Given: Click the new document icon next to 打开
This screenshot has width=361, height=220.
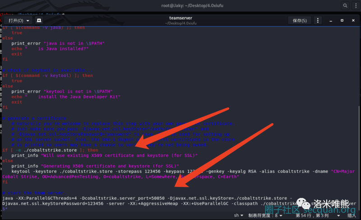Looking at the screenshot, I should click(x=39, y=21).
